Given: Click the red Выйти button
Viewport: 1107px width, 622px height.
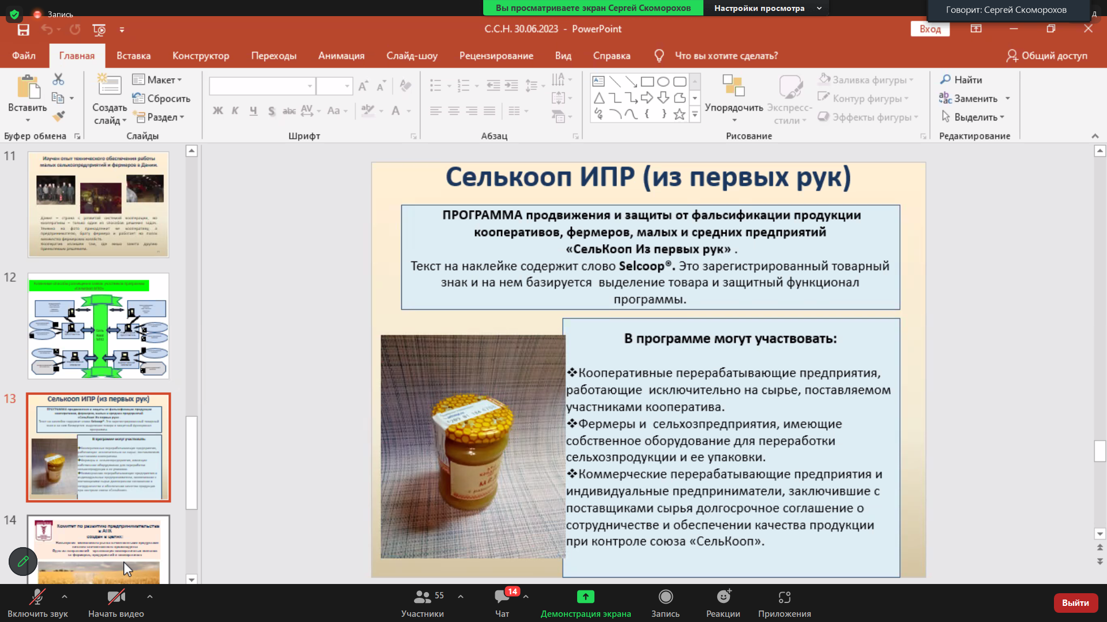Looking at the screenshot, I should (1076, 602).
